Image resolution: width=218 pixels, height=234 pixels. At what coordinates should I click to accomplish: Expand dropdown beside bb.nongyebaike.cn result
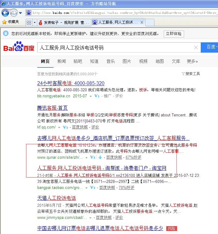pos(91,96)
